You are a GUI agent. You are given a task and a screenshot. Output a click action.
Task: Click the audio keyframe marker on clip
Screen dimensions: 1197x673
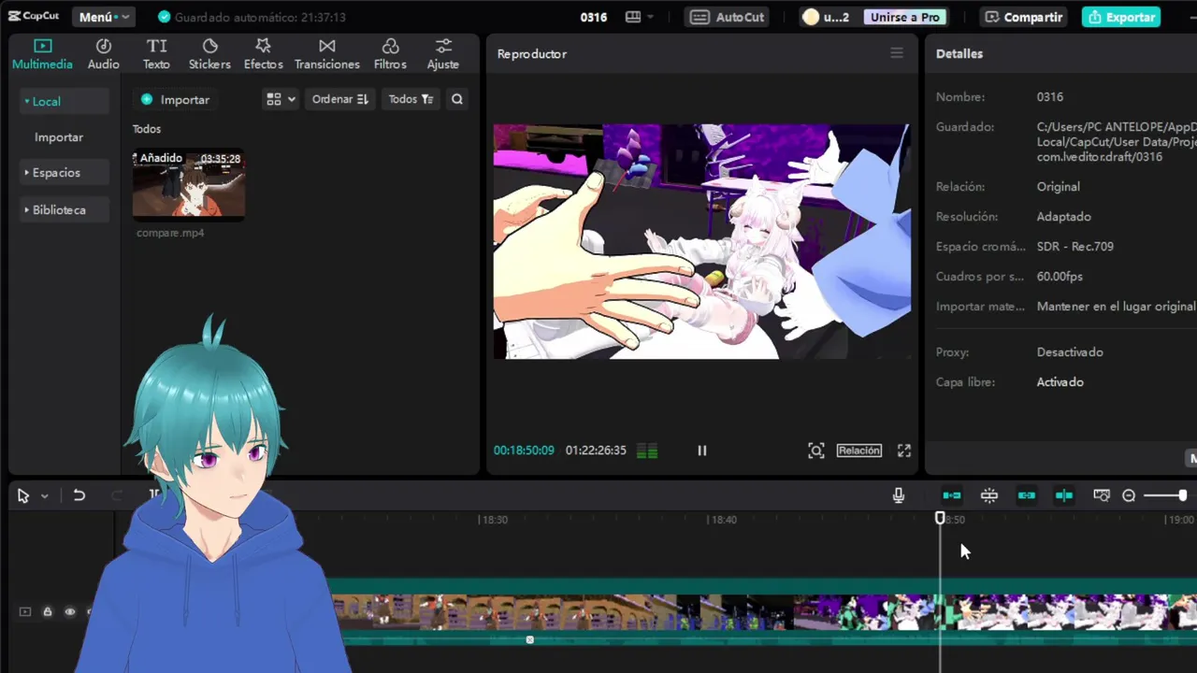pos(529,639)
